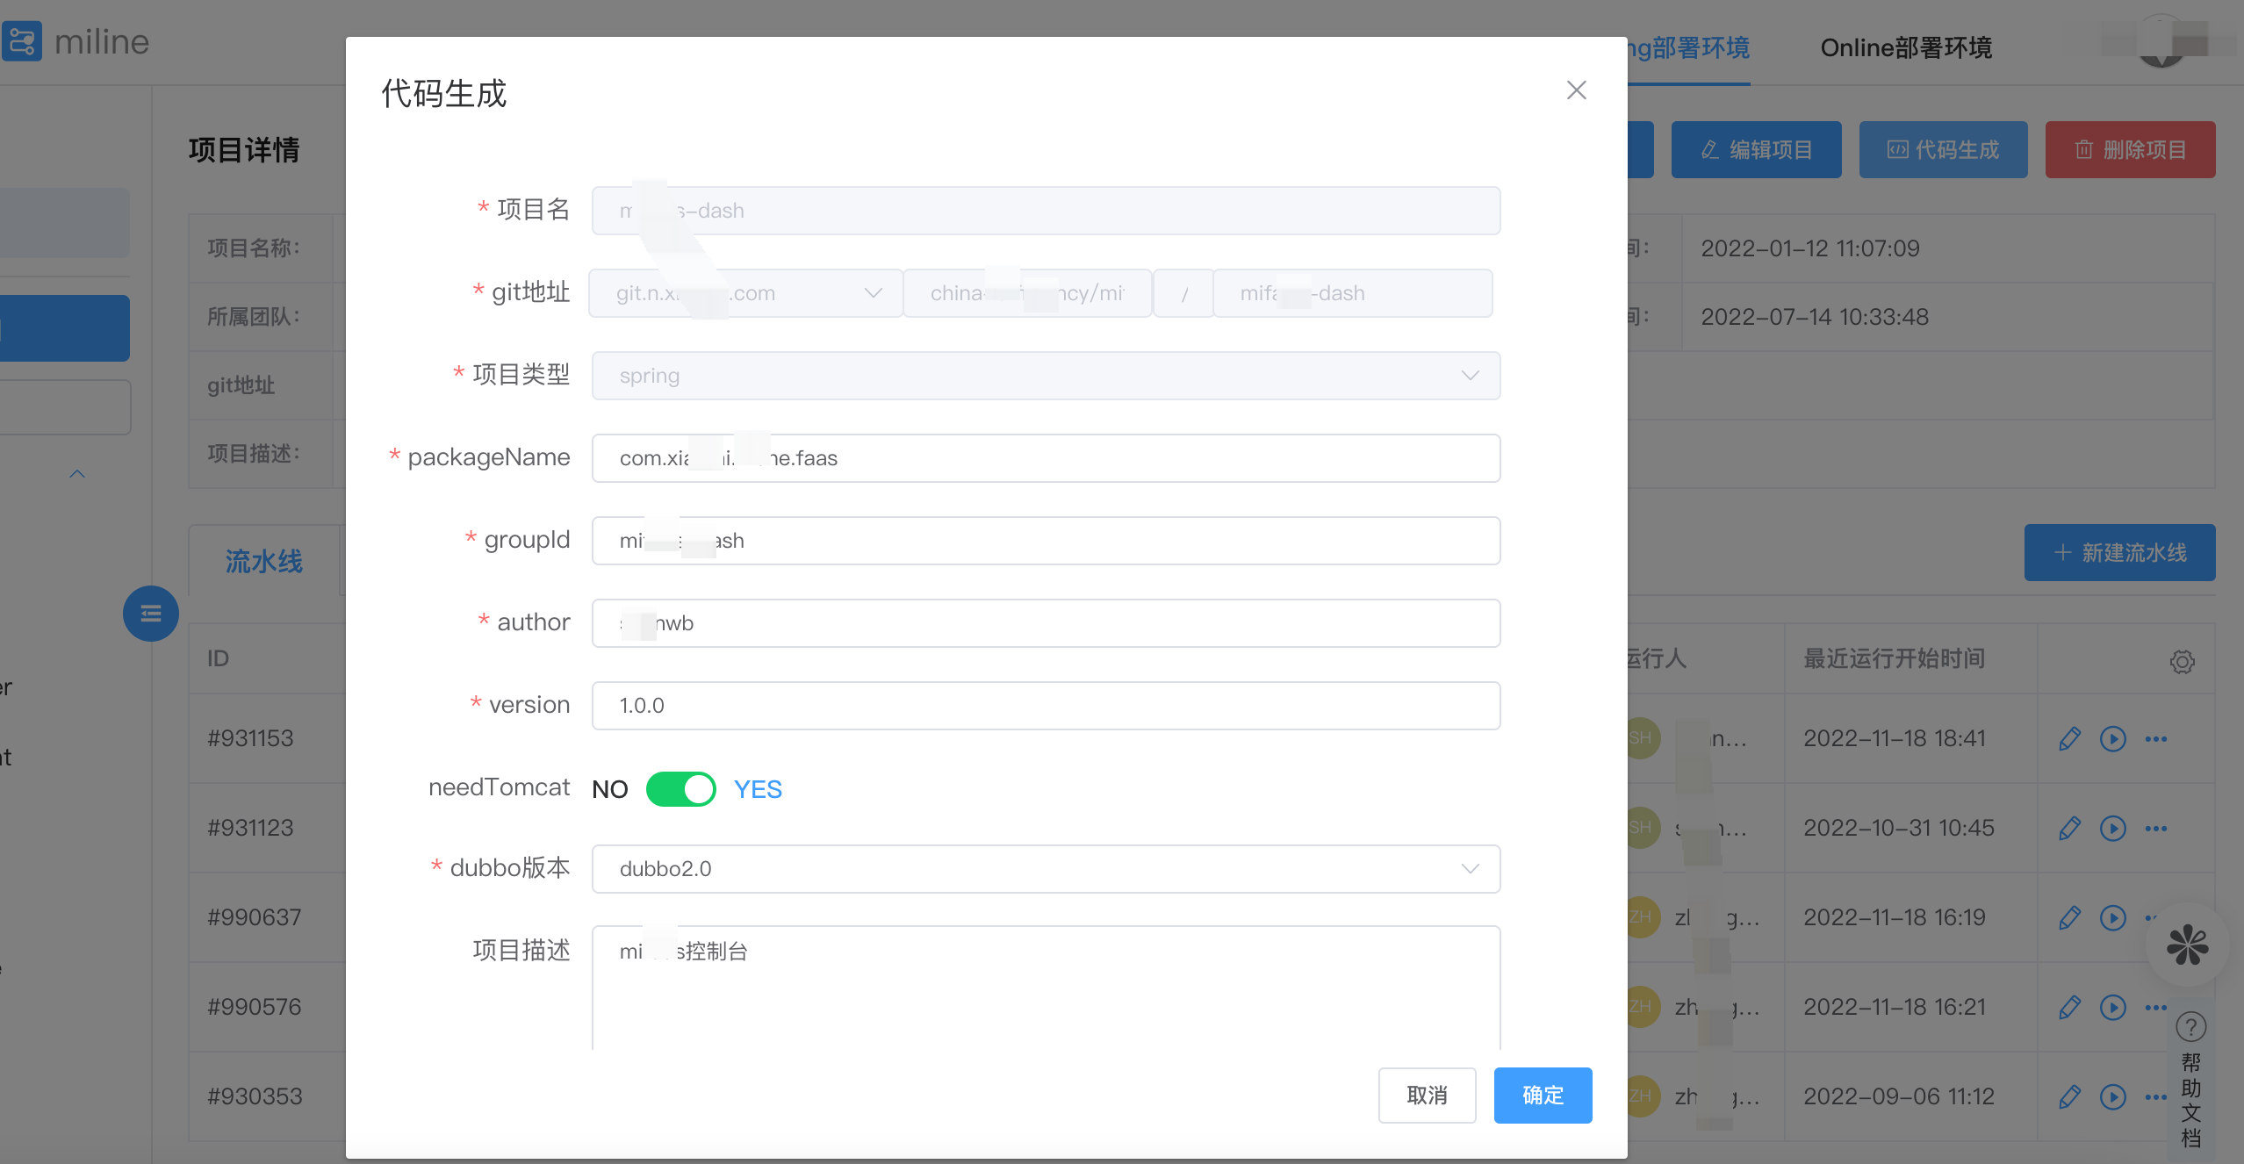2244x1164 pixels.
Task: Open more options for pipeline #931153
Action: pyautogui.click(x=2155, y=739)
